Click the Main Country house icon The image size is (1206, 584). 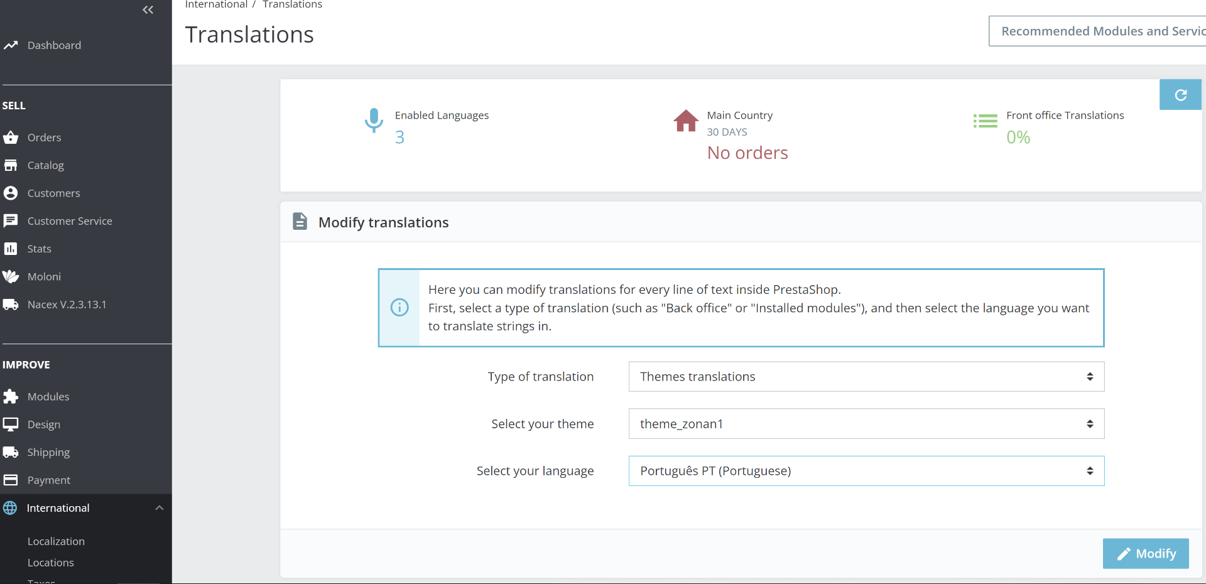(686, 121)
